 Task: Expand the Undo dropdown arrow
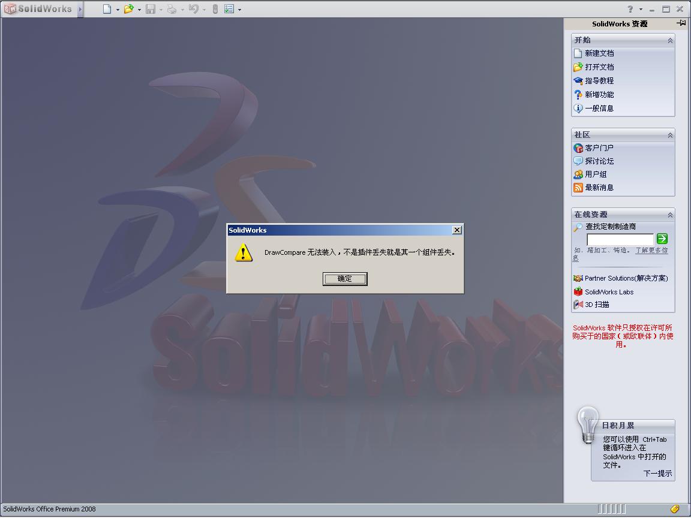click(204, 10)
